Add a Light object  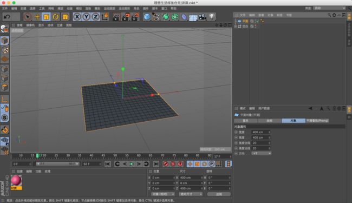[212, 17]
